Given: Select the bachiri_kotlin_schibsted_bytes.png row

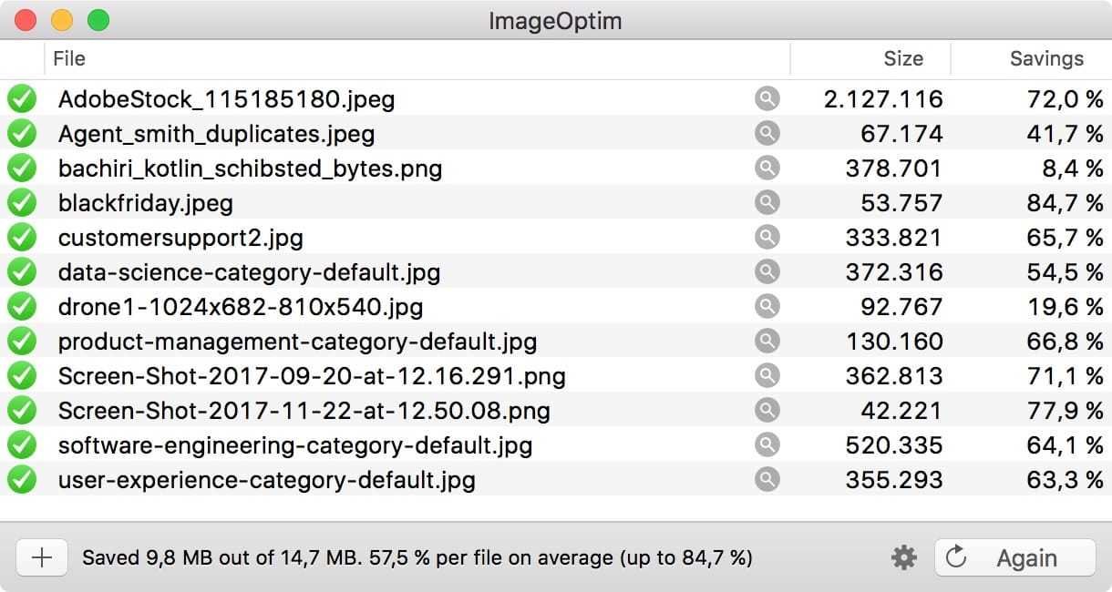Looking at the screenshot, I should click(250, 168).
